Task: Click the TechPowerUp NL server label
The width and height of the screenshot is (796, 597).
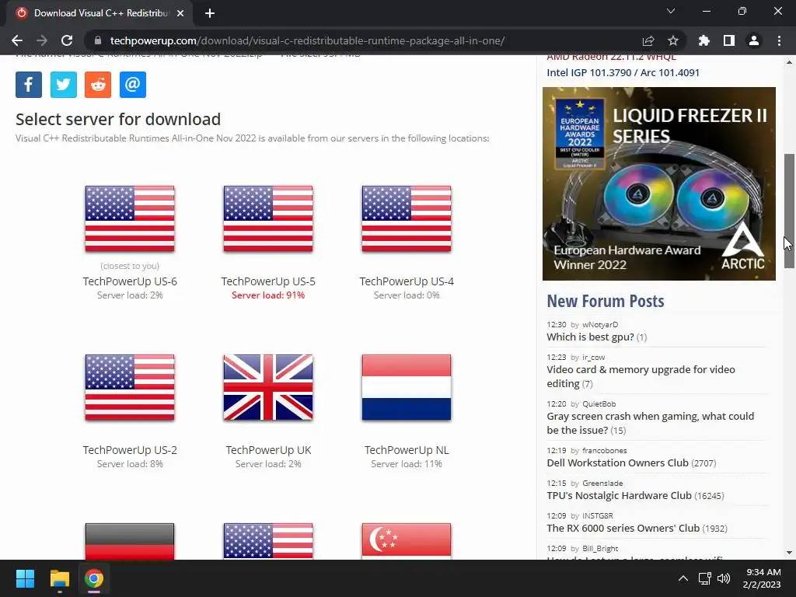Action: pyautogui.click(x=407, y=450)
